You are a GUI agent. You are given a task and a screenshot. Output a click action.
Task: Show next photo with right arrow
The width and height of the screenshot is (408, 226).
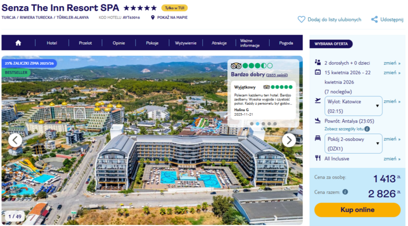tap(289, 140)
